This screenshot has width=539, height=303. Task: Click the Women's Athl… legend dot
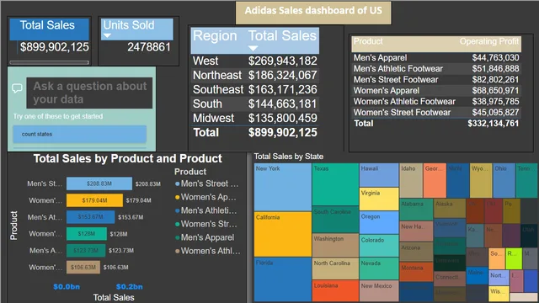pos(178,251)
